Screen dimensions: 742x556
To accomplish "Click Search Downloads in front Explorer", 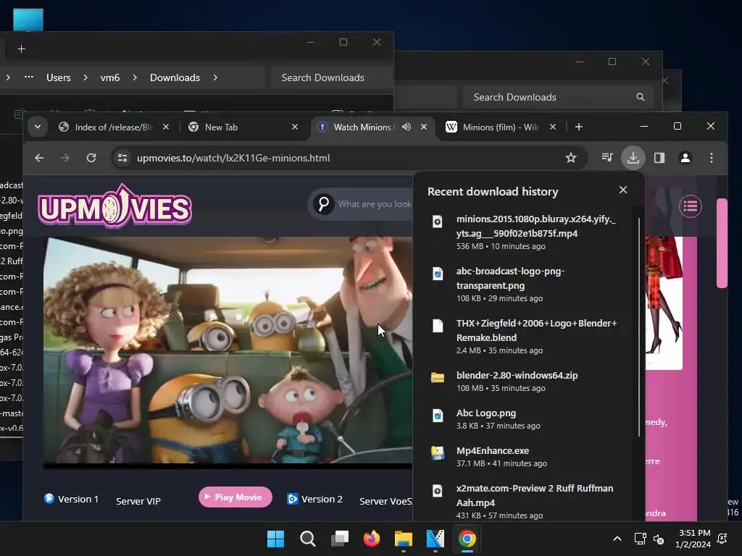I will pyautogui.click(x=332, y=77).
